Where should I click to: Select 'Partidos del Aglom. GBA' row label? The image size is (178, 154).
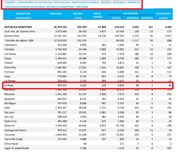point(19,40)
